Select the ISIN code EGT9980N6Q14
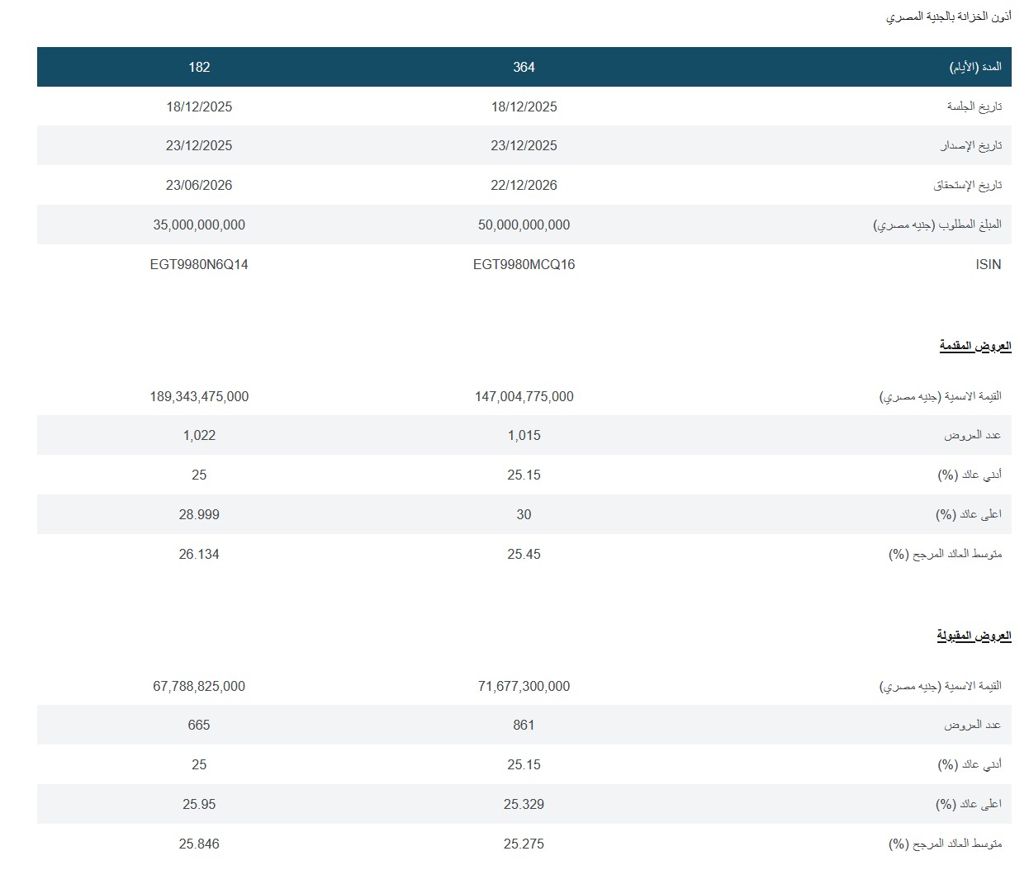This screenshot has width=1029, height=870. [199, 264]
